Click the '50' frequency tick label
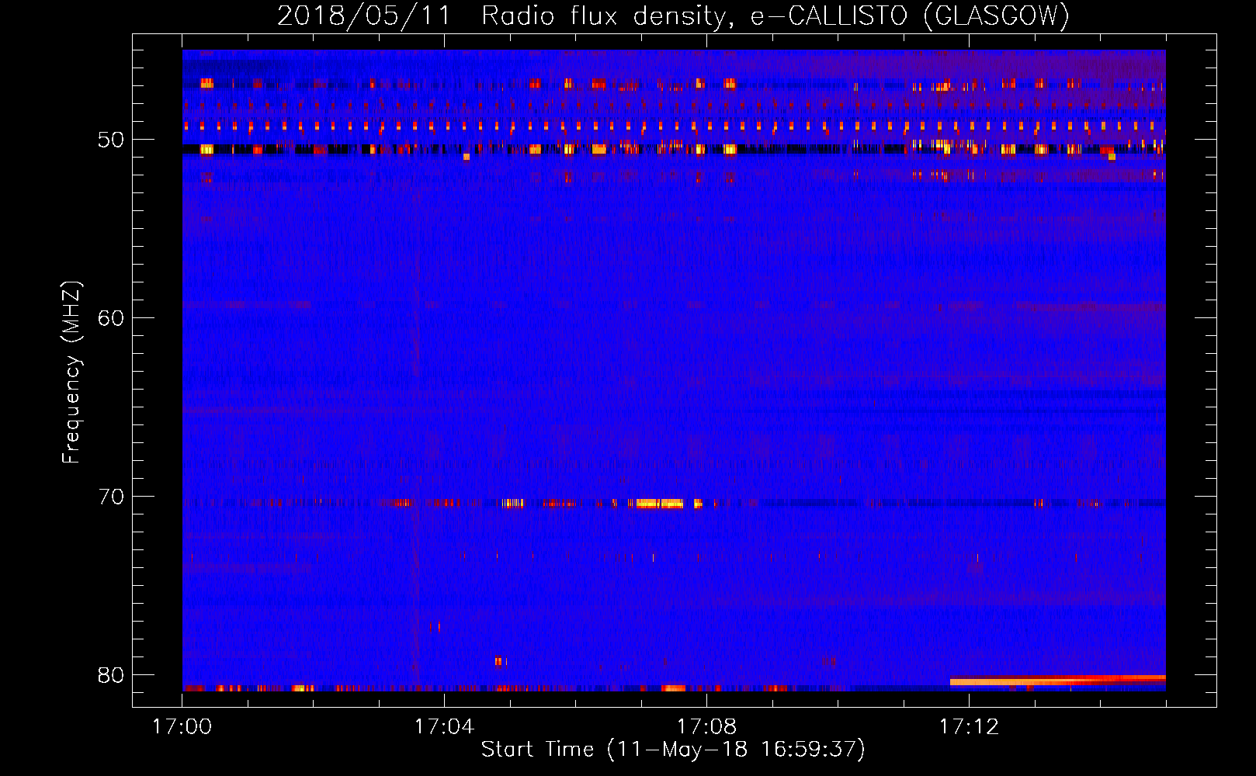1256x776 pixels. [111, 140]
